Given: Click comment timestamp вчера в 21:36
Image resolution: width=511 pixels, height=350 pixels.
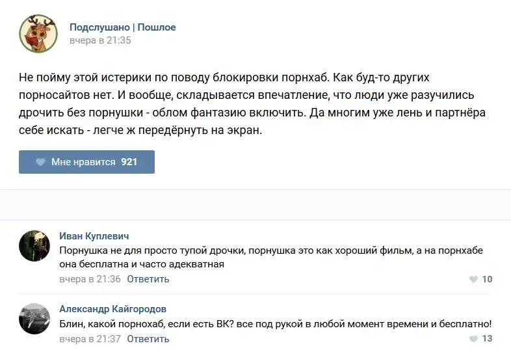Looking at the screenshot, I should (x=90, y=279).
